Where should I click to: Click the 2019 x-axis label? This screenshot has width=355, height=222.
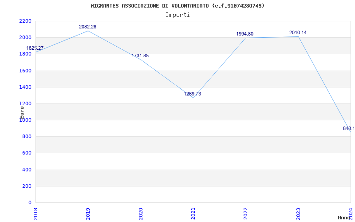88,214
